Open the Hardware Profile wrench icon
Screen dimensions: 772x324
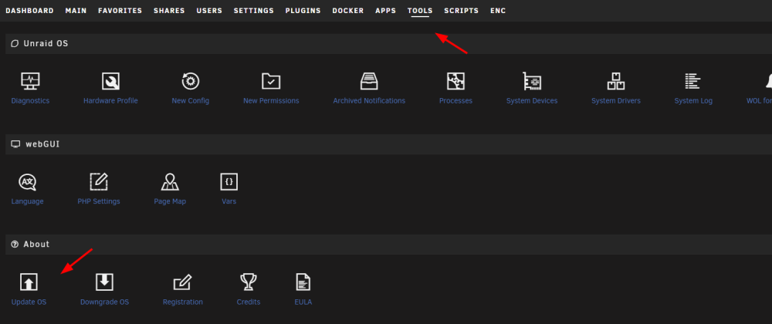coord(110,81)
